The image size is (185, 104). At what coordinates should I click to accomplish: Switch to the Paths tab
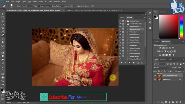[170, 60]
